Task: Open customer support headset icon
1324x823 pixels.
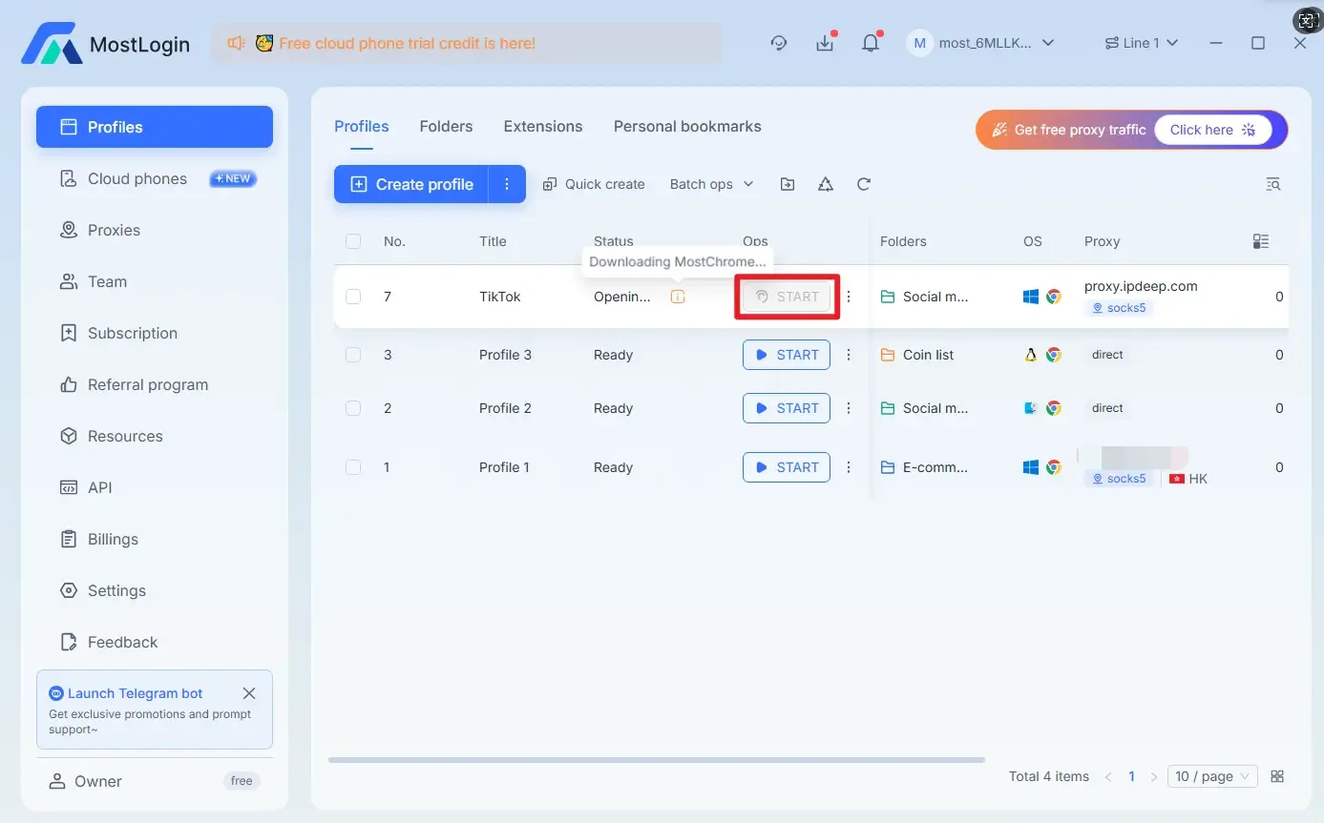Action: tap(778, 43)
